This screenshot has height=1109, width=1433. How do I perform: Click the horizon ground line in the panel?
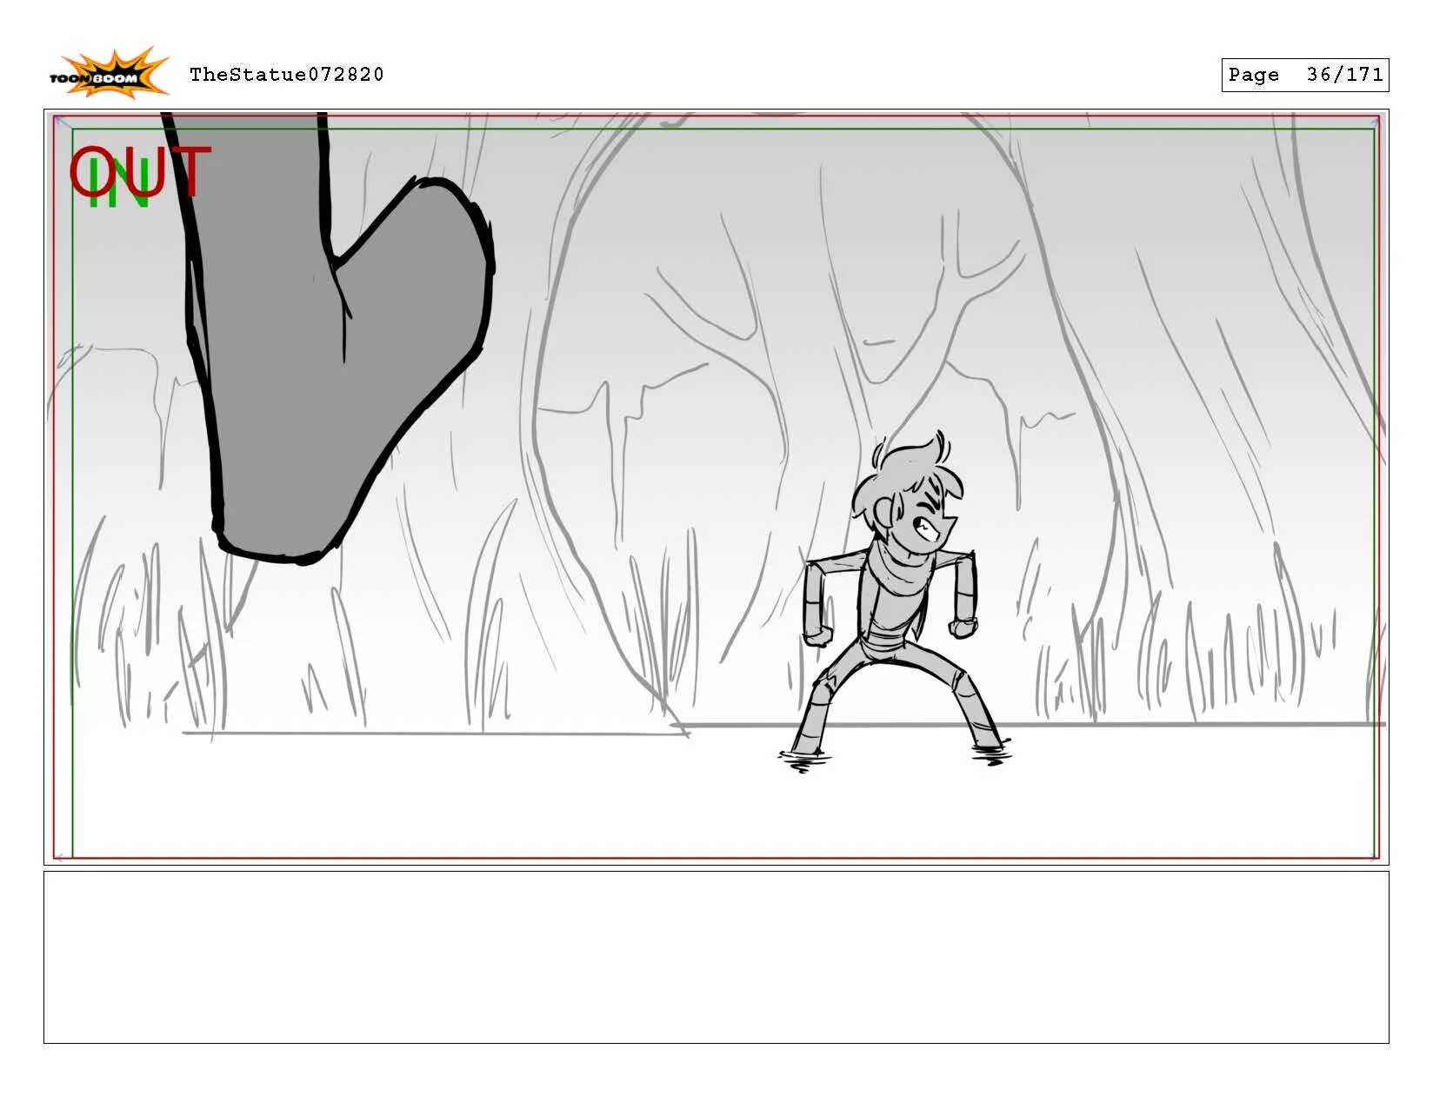(435, 733)
